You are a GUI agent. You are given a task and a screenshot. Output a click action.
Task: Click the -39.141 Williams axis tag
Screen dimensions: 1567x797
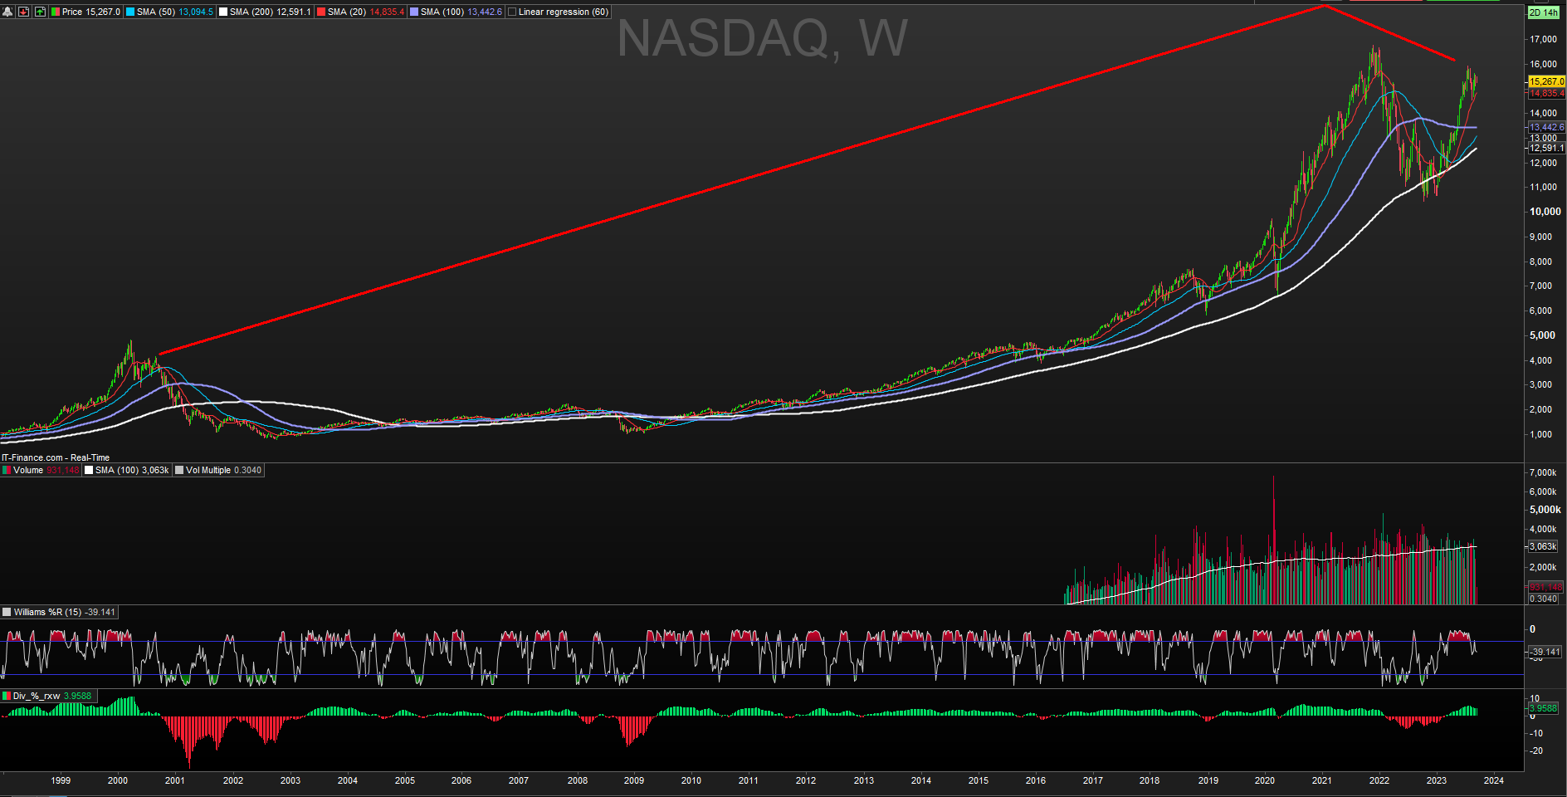pos(1545,652)
